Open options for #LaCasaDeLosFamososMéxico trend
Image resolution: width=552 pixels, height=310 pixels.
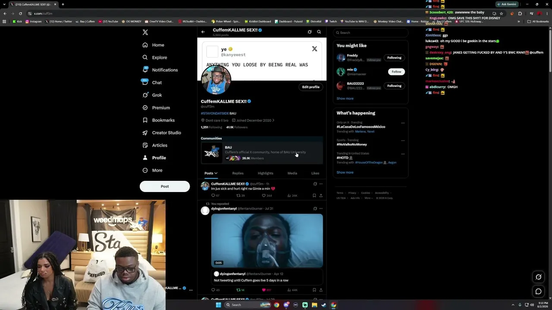pyautogui.click(x=403, y=123)
